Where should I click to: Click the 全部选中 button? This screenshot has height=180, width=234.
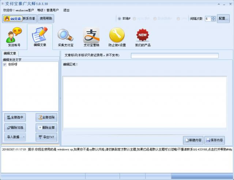pos(15,117)
